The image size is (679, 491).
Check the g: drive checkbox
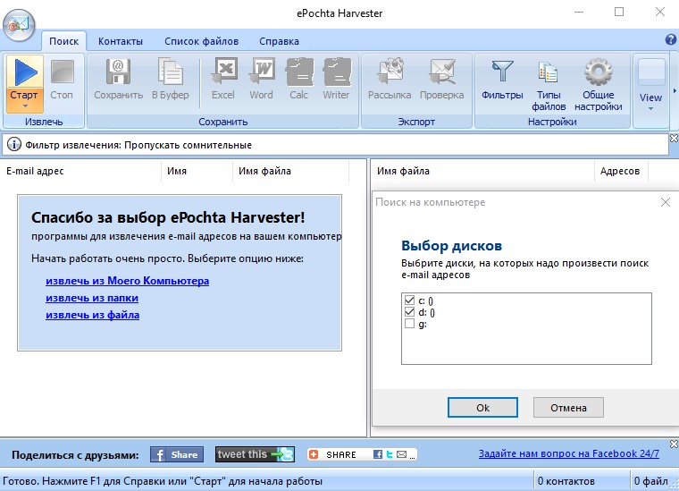tap(409, 324)
